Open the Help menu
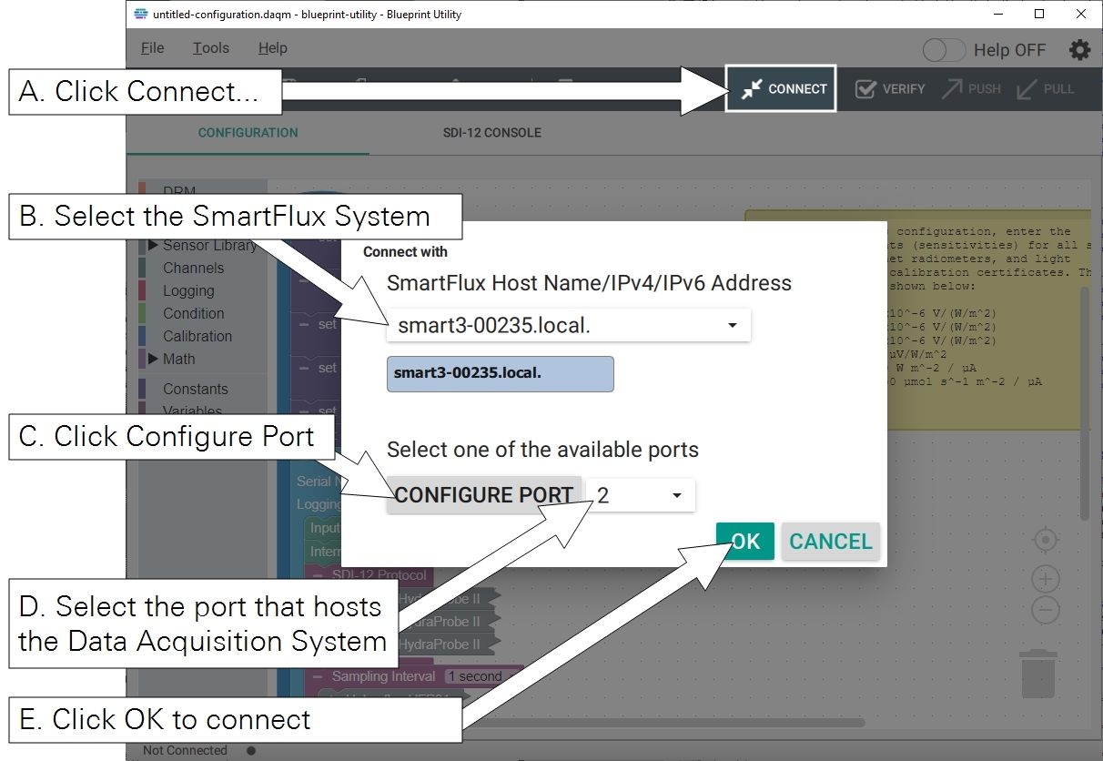This screenshot has height=761, width=1103. point(273,48)
